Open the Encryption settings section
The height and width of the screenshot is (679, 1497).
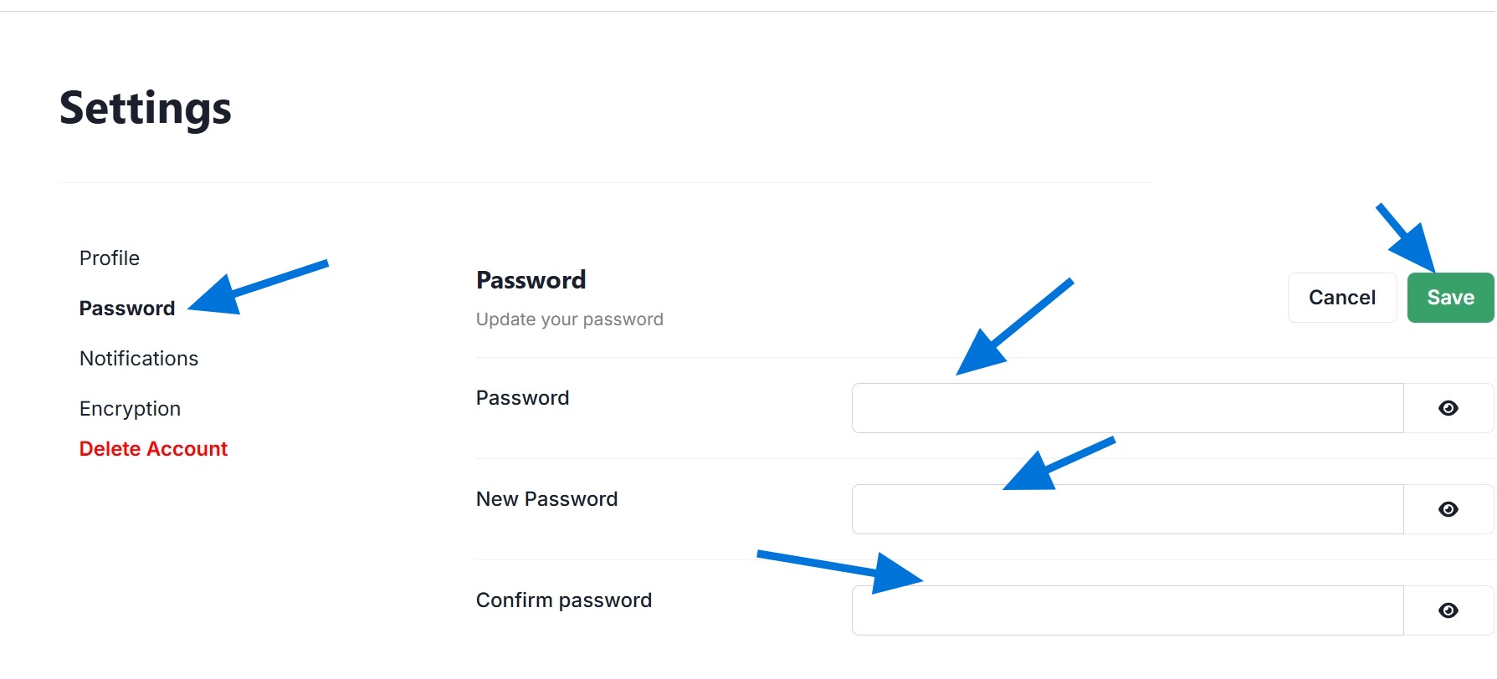point(130,409)
